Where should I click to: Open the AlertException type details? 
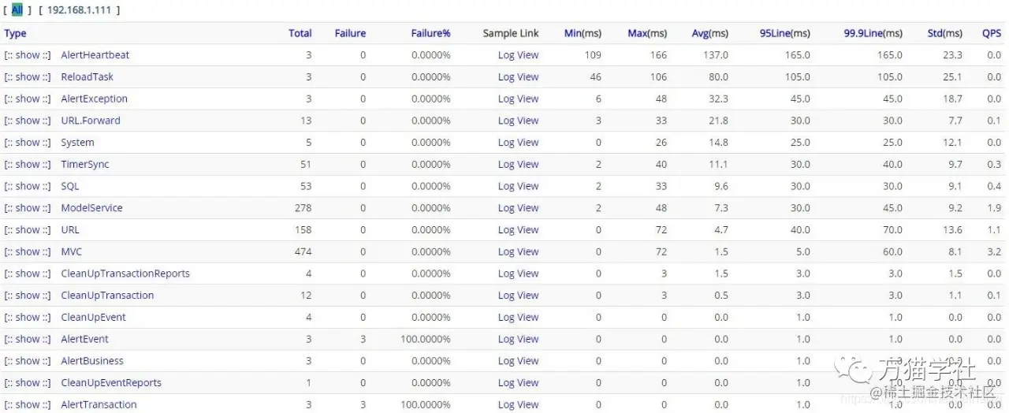[94, 99]
